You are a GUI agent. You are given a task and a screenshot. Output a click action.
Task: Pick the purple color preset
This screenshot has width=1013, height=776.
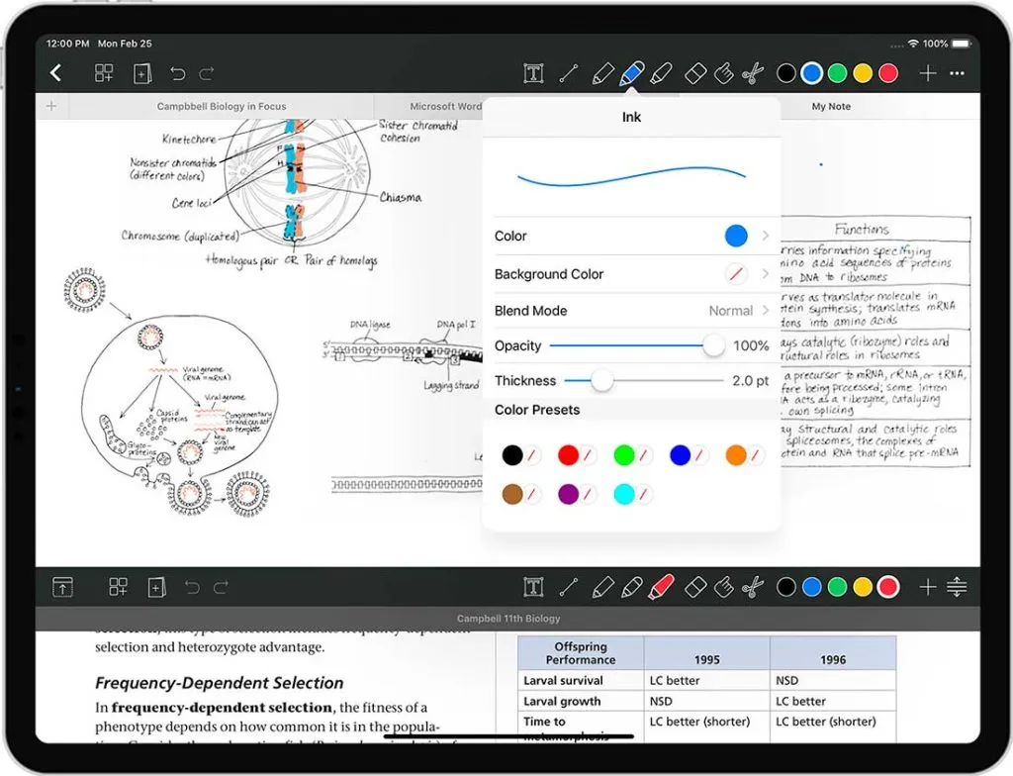(x=568, y=494)
